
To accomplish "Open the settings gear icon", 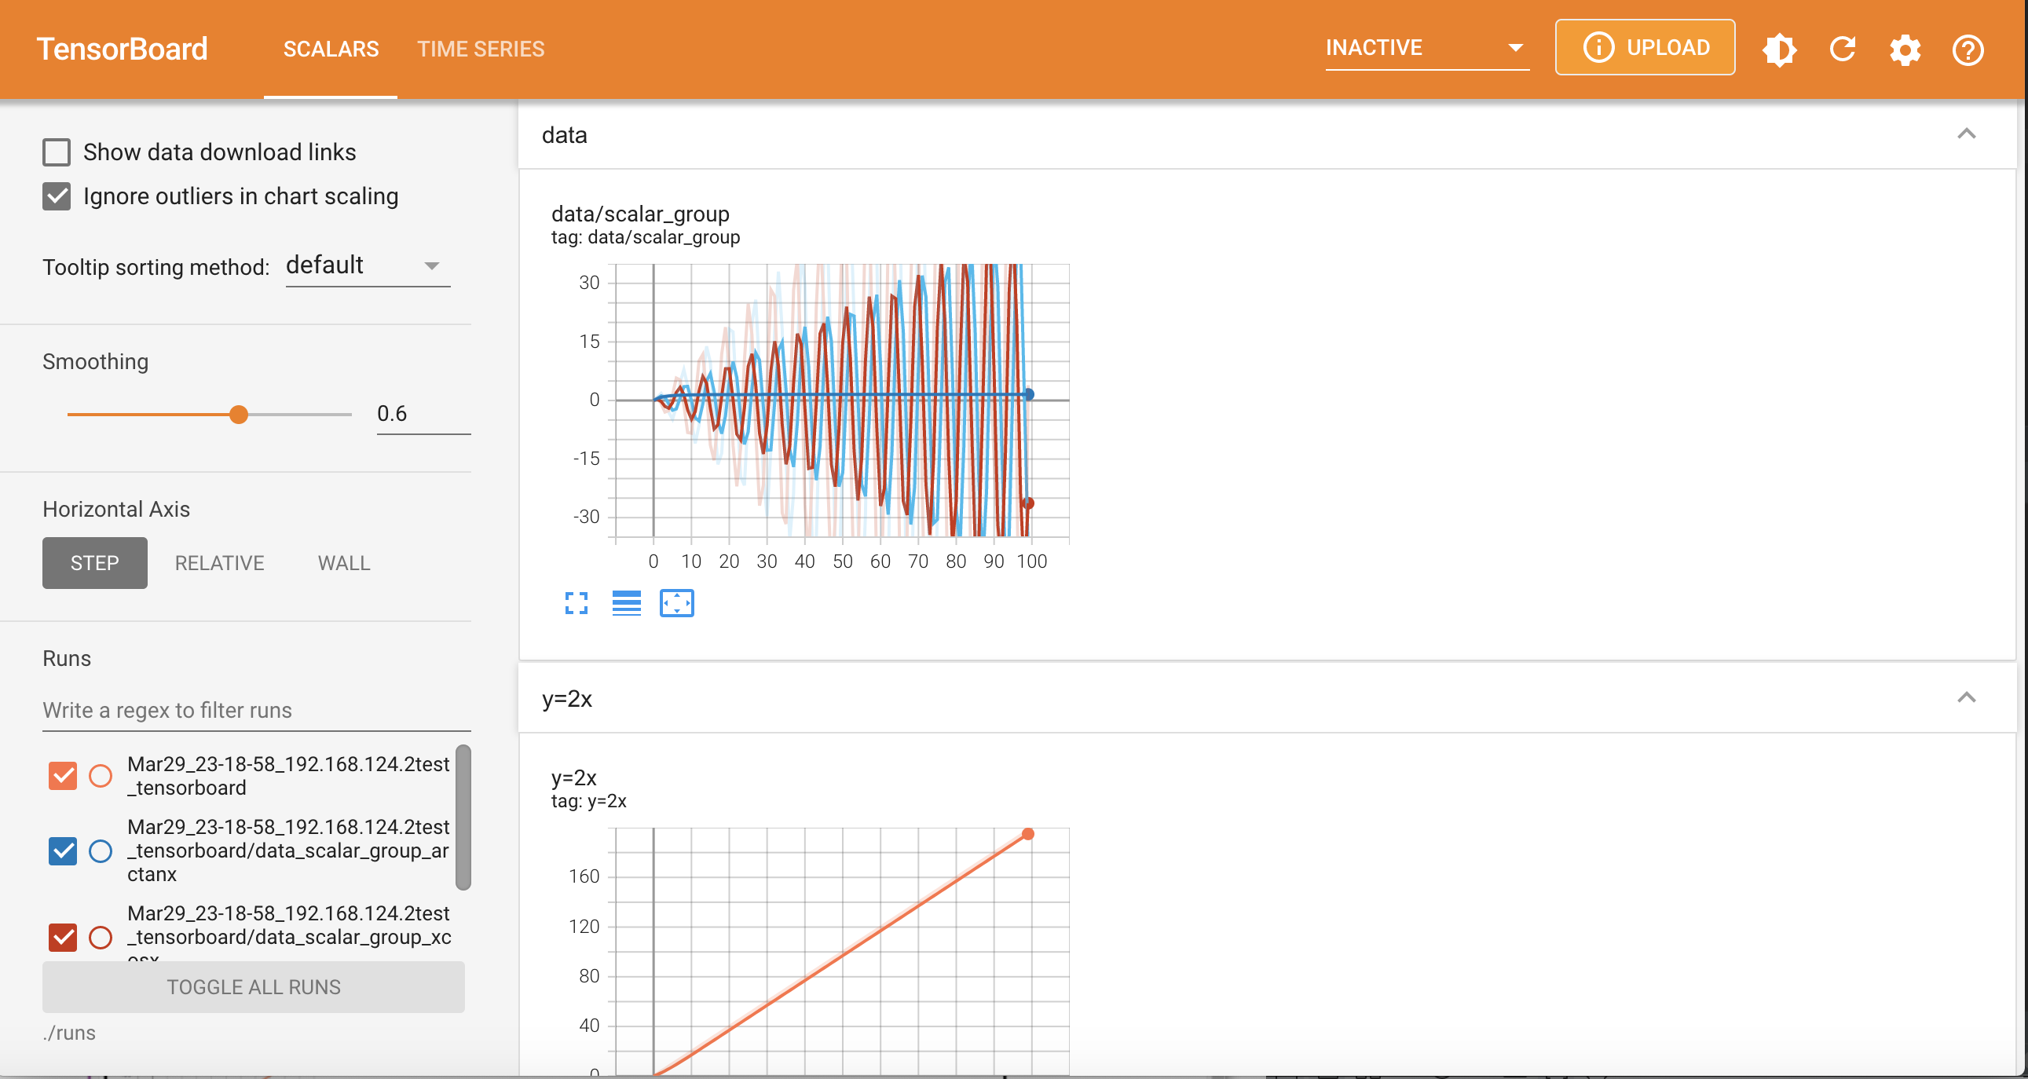I will (1905, 49).
